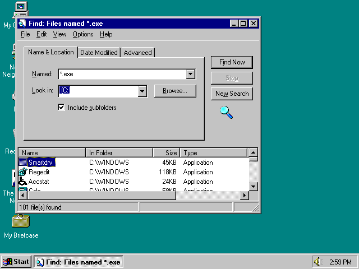Sort results by Name column header
Screen dimensions: 359x269
pyautogui.click(x=52, y=152)
